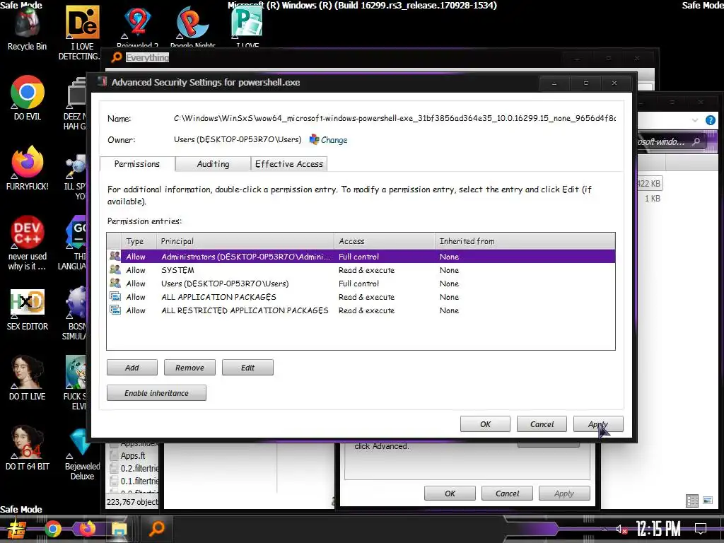Viewport: 724px width, 543px height.
Task: Click Enable inheritance button
Action: click(156, 393)
